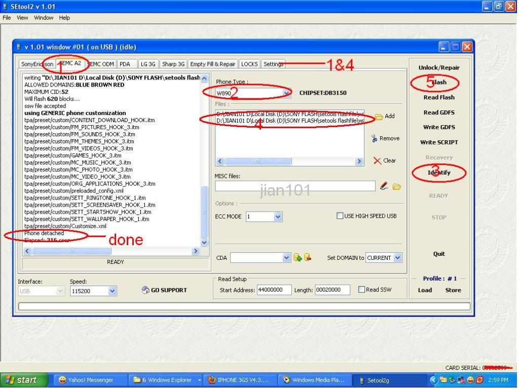Image resolution: width=519 pixels, height=388 pixels.
Task: Click the MISC files input field
Action: (295, 186)
